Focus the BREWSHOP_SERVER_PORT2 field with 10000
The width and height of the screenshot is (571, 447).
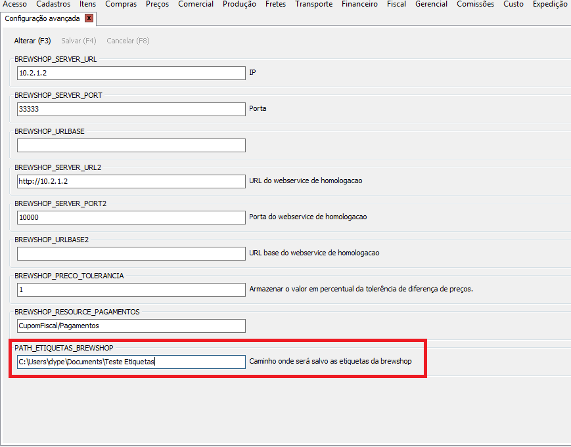point(131,217)
